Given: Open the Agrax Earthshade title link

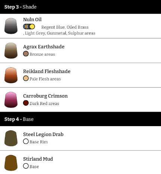Looking at the screenshot, I should pyautogui.click(x=44, y=47).
